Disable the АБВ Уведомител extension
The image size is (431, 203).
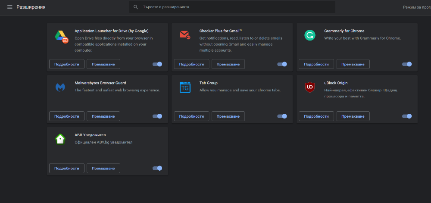pos(157,169)
